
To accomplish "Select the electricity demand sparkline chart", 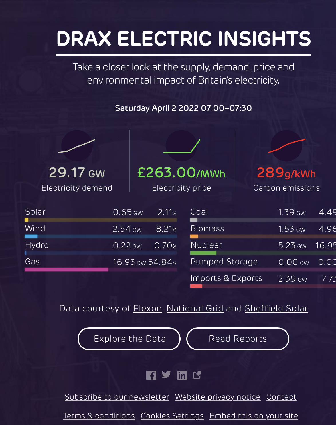I will click(x=77, y=146).
